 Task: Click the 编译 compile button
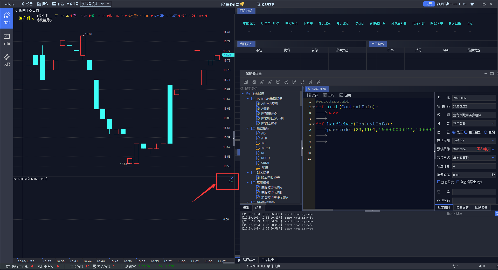313,95
